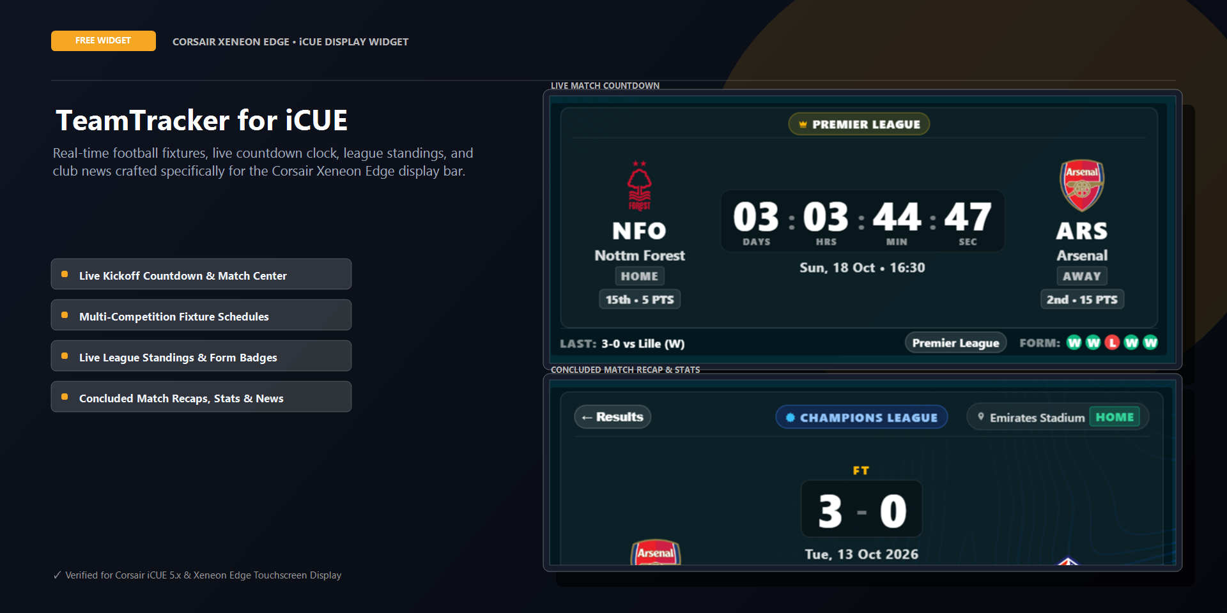Click the last W form badge
The width and height of the screenshot is (1227, 613).
[x=1150, y=343]
